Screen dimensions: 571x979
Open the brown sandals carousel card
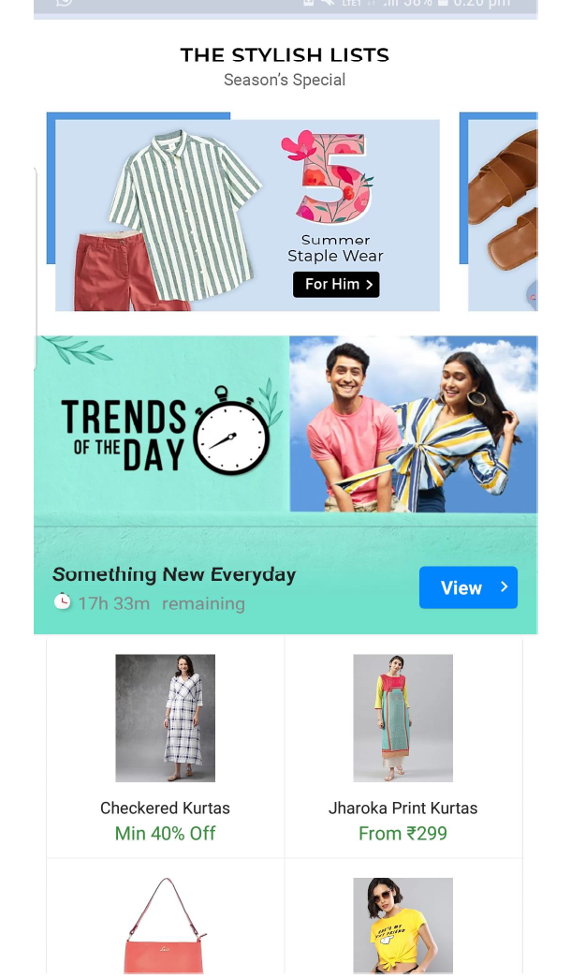pos(503,215)
